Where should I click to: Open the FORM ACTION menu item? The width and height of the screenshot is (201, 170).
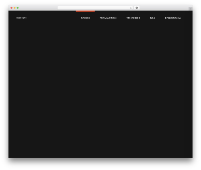click(108, 18)
